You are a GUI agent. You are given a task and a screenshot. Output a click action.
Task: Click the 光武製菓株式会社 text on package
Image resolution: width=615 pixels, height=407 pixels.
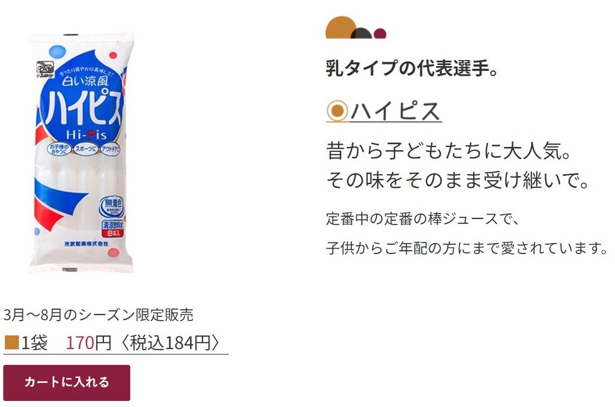point(86,244)
